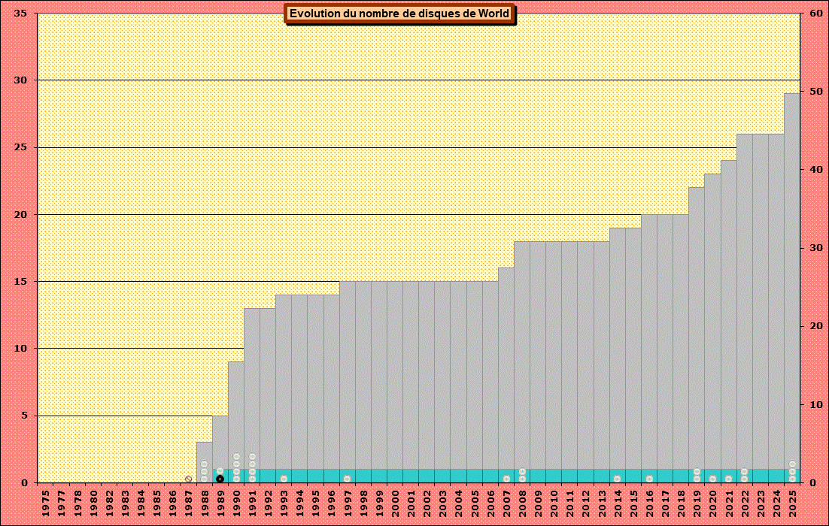Select the disc icon above year 2016
Screen dimensions: 829x526
point(649,479)
